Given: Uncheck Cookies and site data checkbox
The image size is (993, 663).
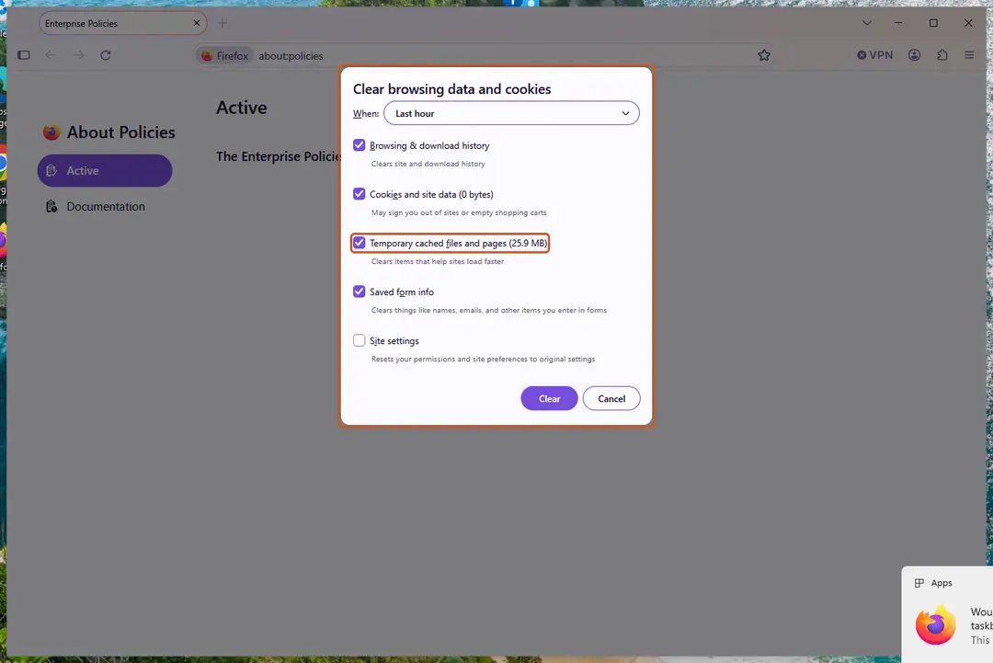Looking at the screenshot, I should [x=360, y=194].
